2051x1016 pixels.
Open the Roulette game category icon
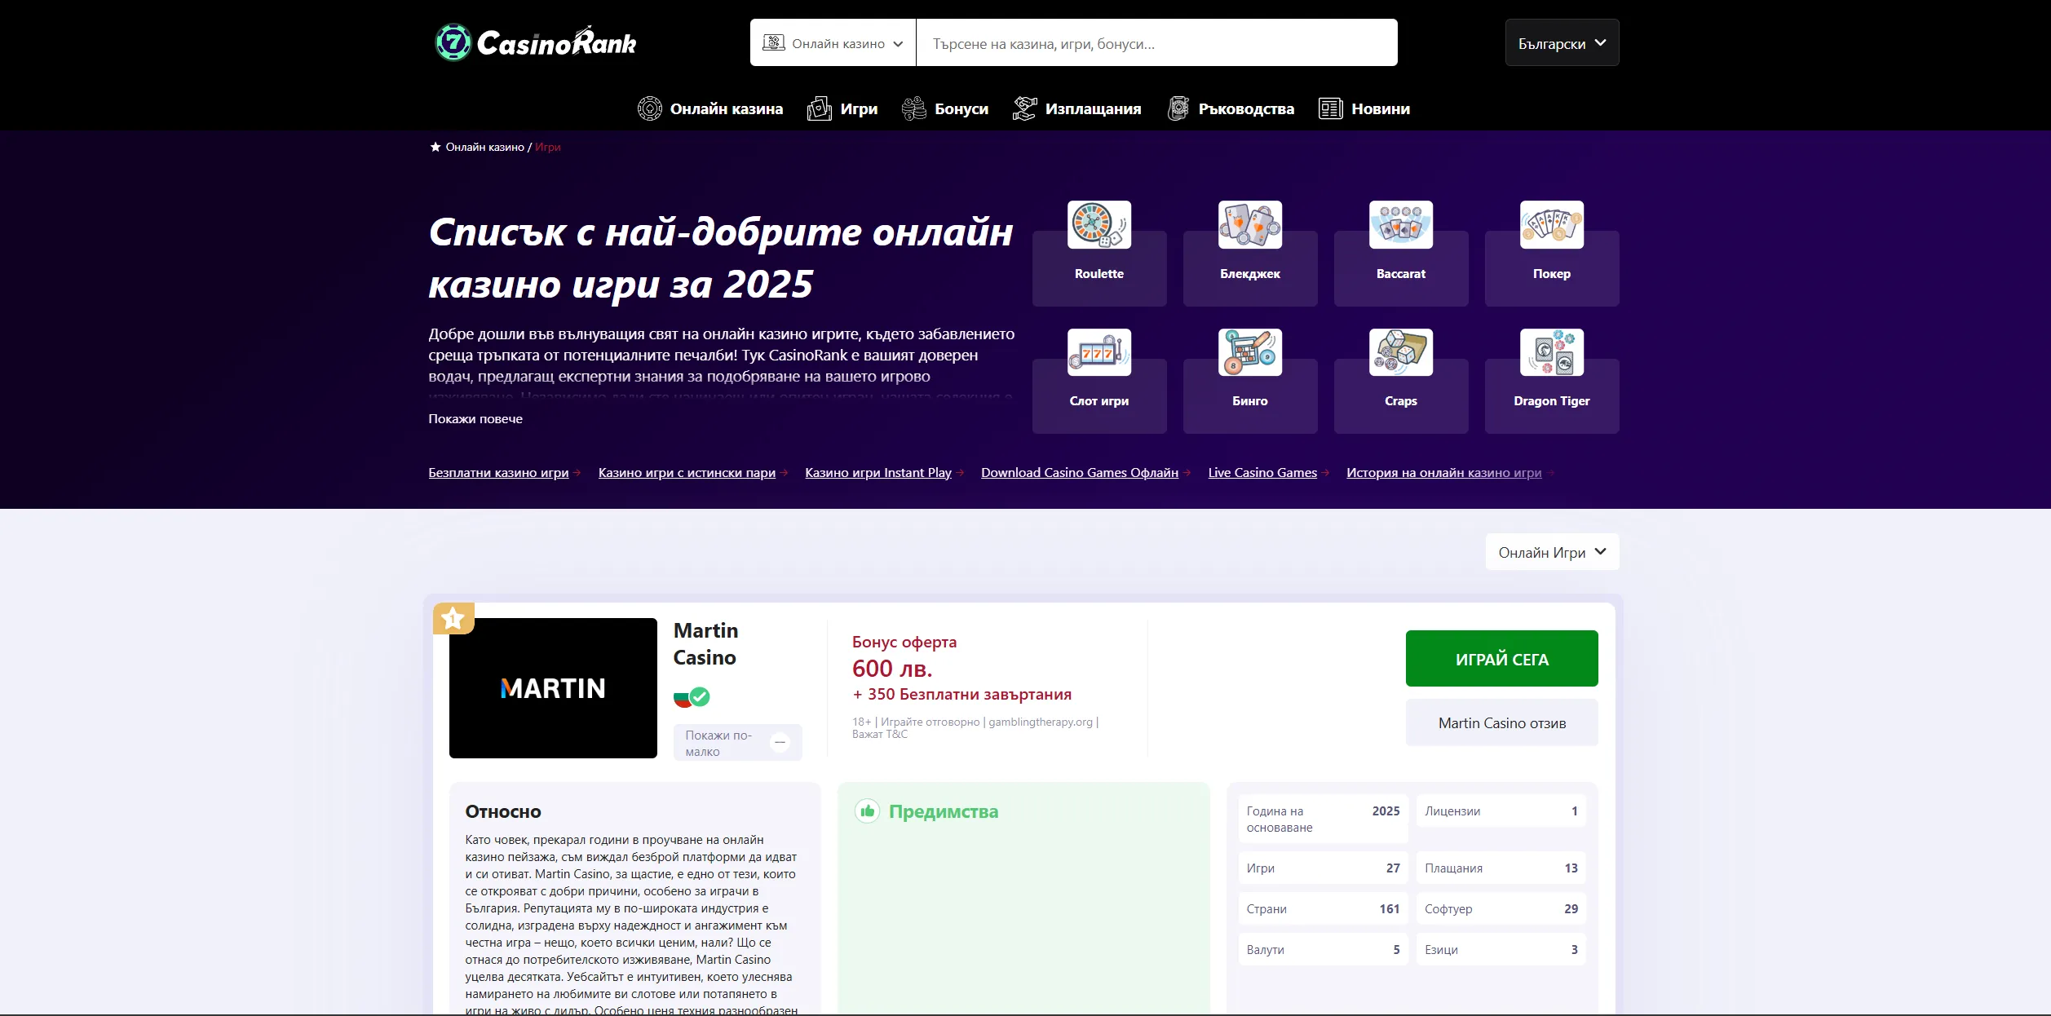(x=1098, y=225)
